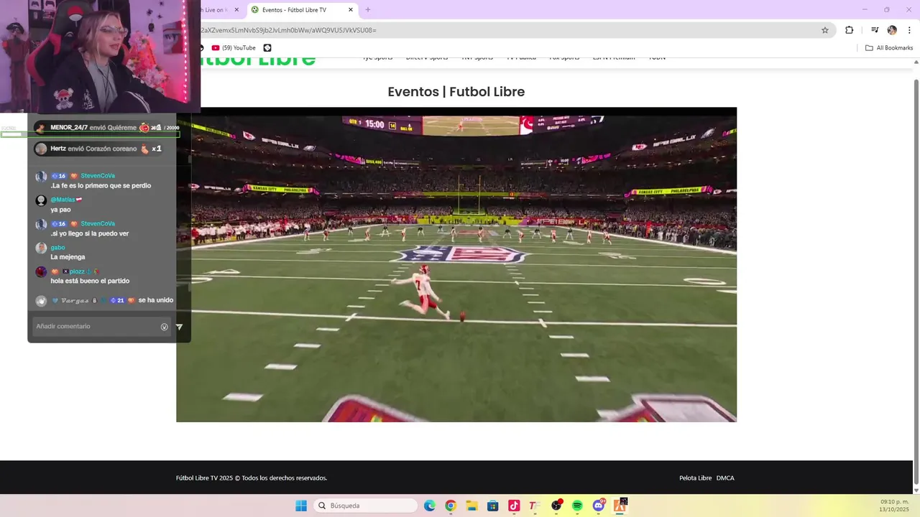This screenshot has height=517, width=920.
Task: Open the DMCA footer link
Action: (x=725, y=478)
